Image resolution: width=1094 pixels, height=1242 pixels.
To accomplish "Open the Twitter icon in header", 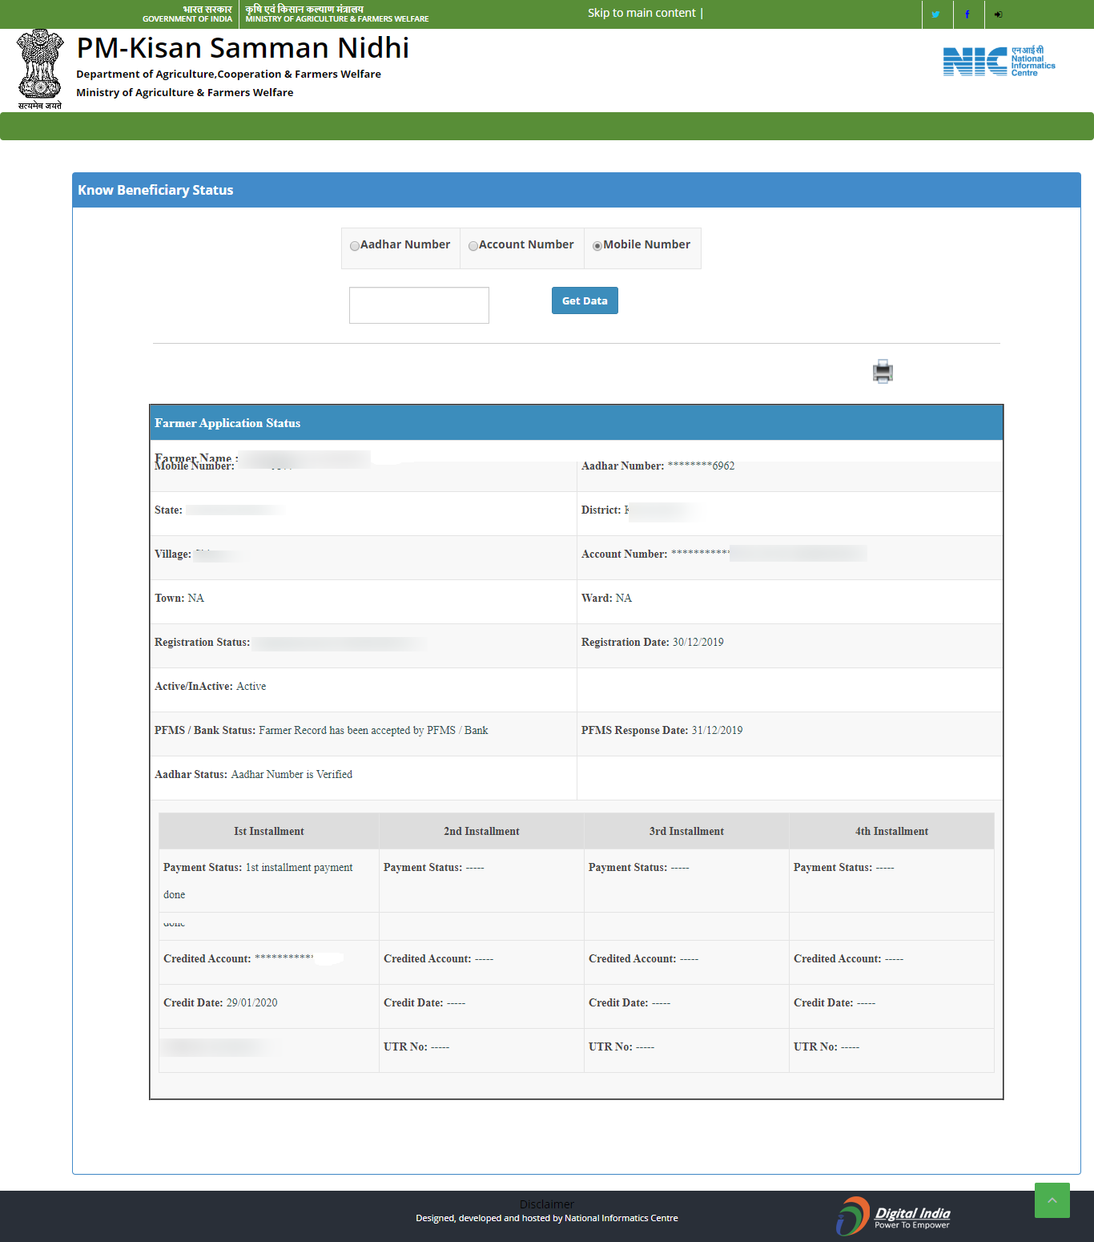I will [935, 14].
